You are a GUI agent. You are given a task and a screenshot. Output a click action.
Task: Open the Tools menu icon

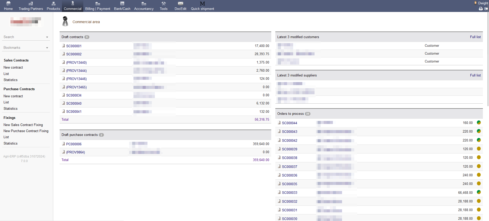coord(164,4)
